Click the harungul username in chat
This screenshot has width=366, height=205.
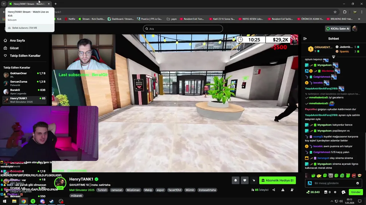(323, 158)
